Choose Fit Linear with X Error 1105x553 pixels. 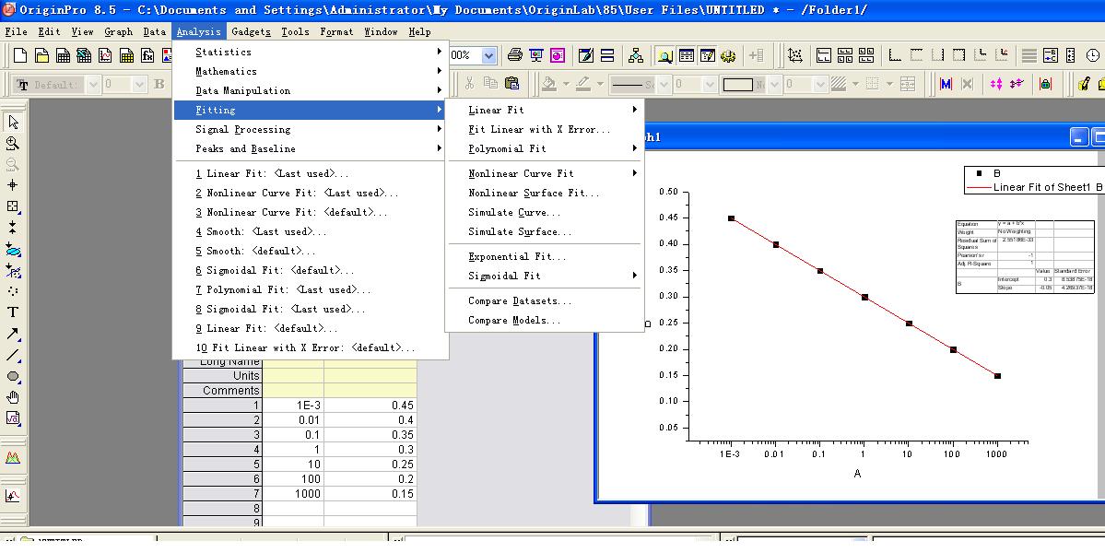(546, 130)
